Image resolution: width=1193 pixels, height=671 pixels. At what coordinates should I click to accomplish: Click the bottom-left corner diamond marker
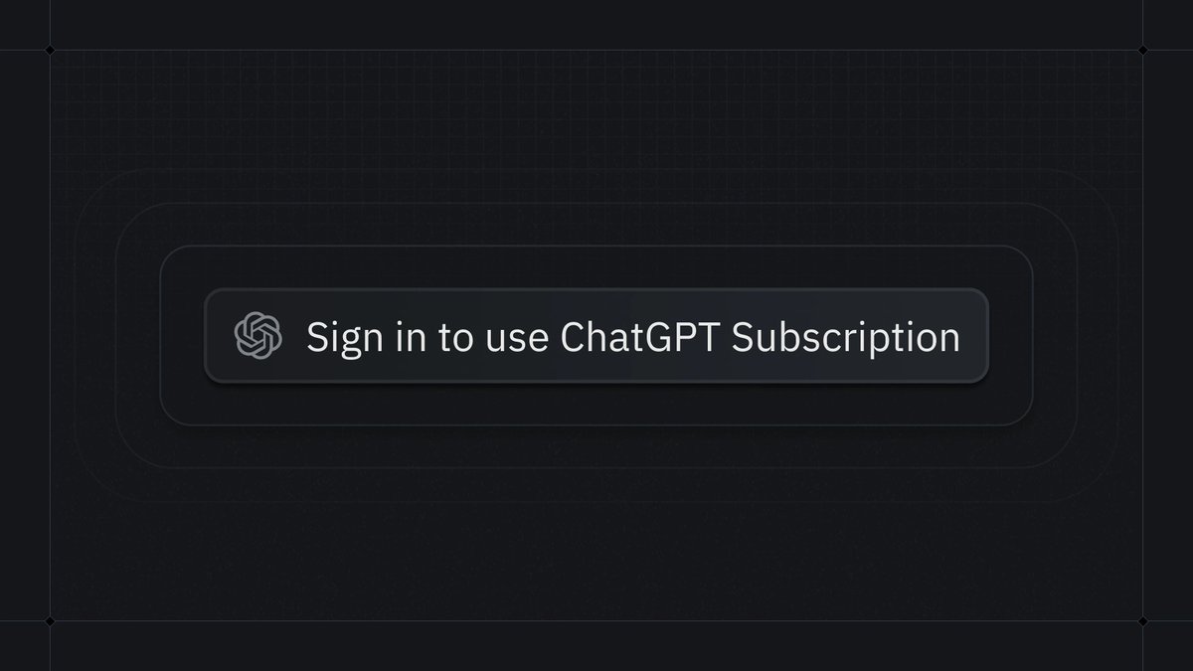pyautogui.click(x=50, y=620)
